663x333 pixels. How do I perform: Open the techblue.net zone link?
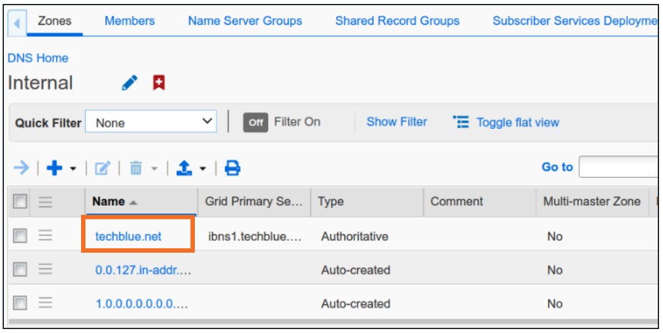pos(128,236)
